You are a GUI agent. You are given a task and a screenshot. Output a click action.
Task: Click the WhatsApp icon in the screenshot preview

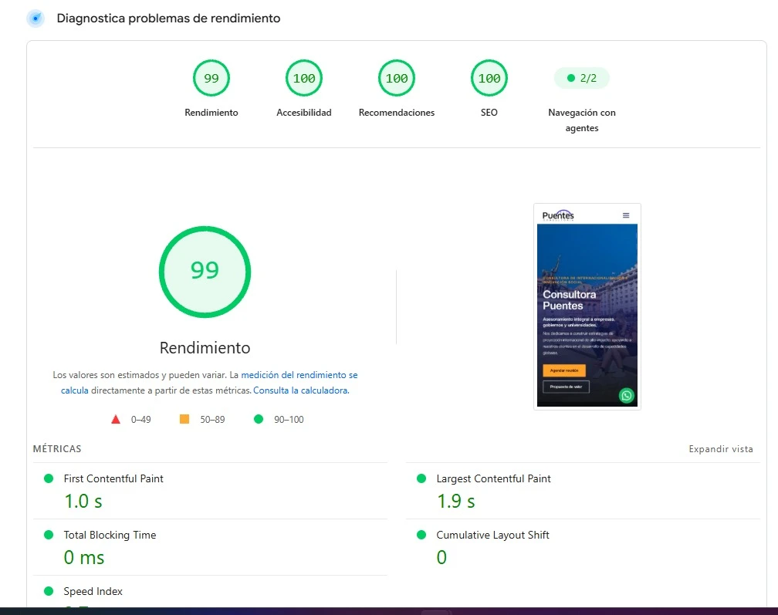pos(627,395)
